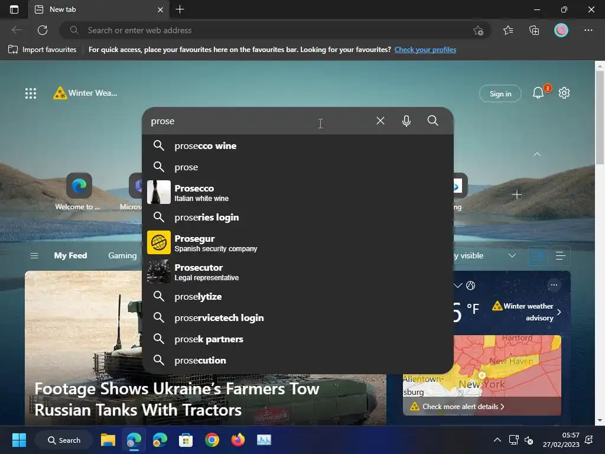Select Prosecutor Legal representative suggestion

(x=298, y=271)
